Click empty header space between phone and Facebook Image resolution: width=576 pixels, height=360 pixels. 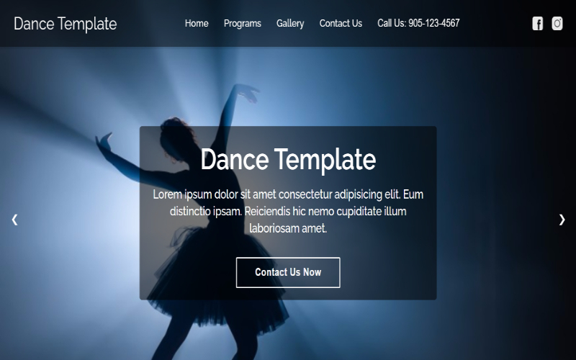495,24
